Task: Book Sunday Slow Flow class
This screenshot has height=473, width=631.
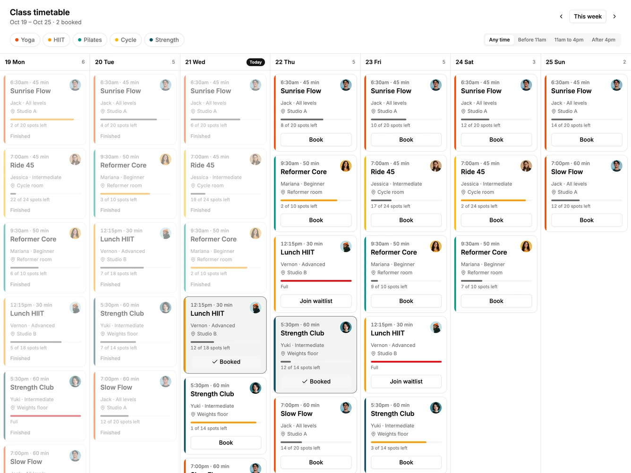Action: coord(587,220)
